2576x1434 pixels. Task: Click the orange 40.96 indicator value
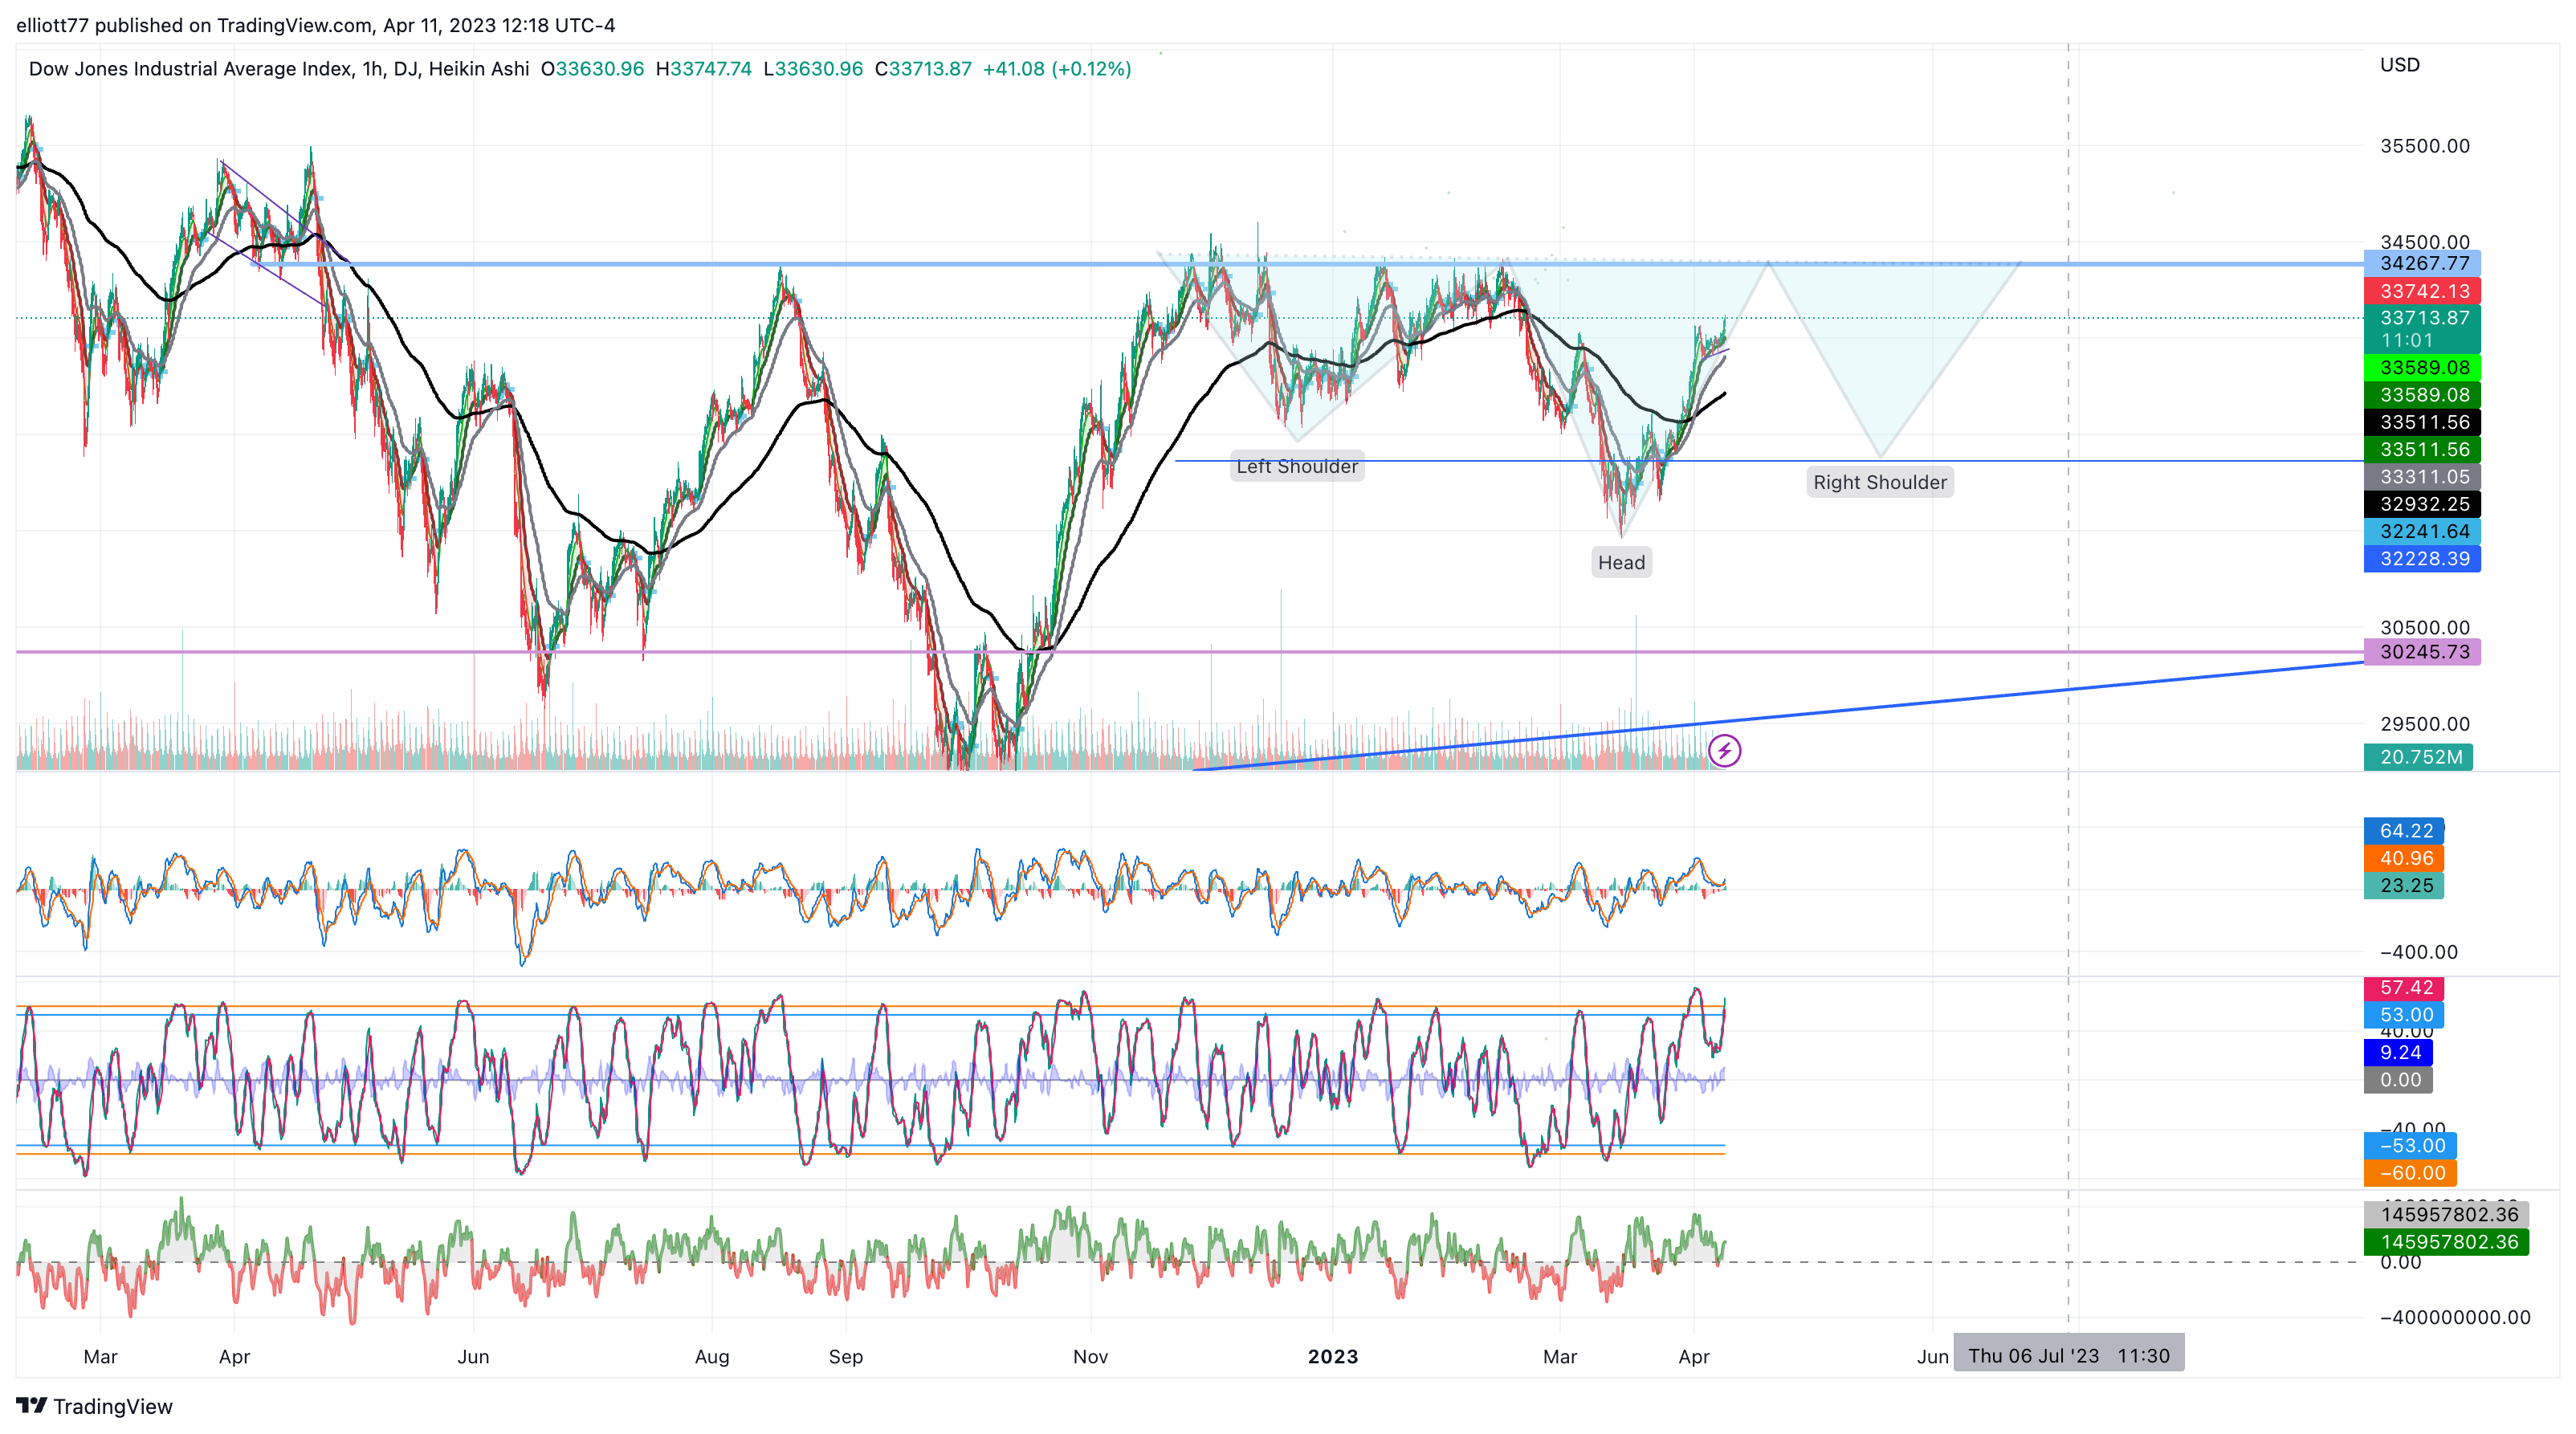(x=2404, y=858)
